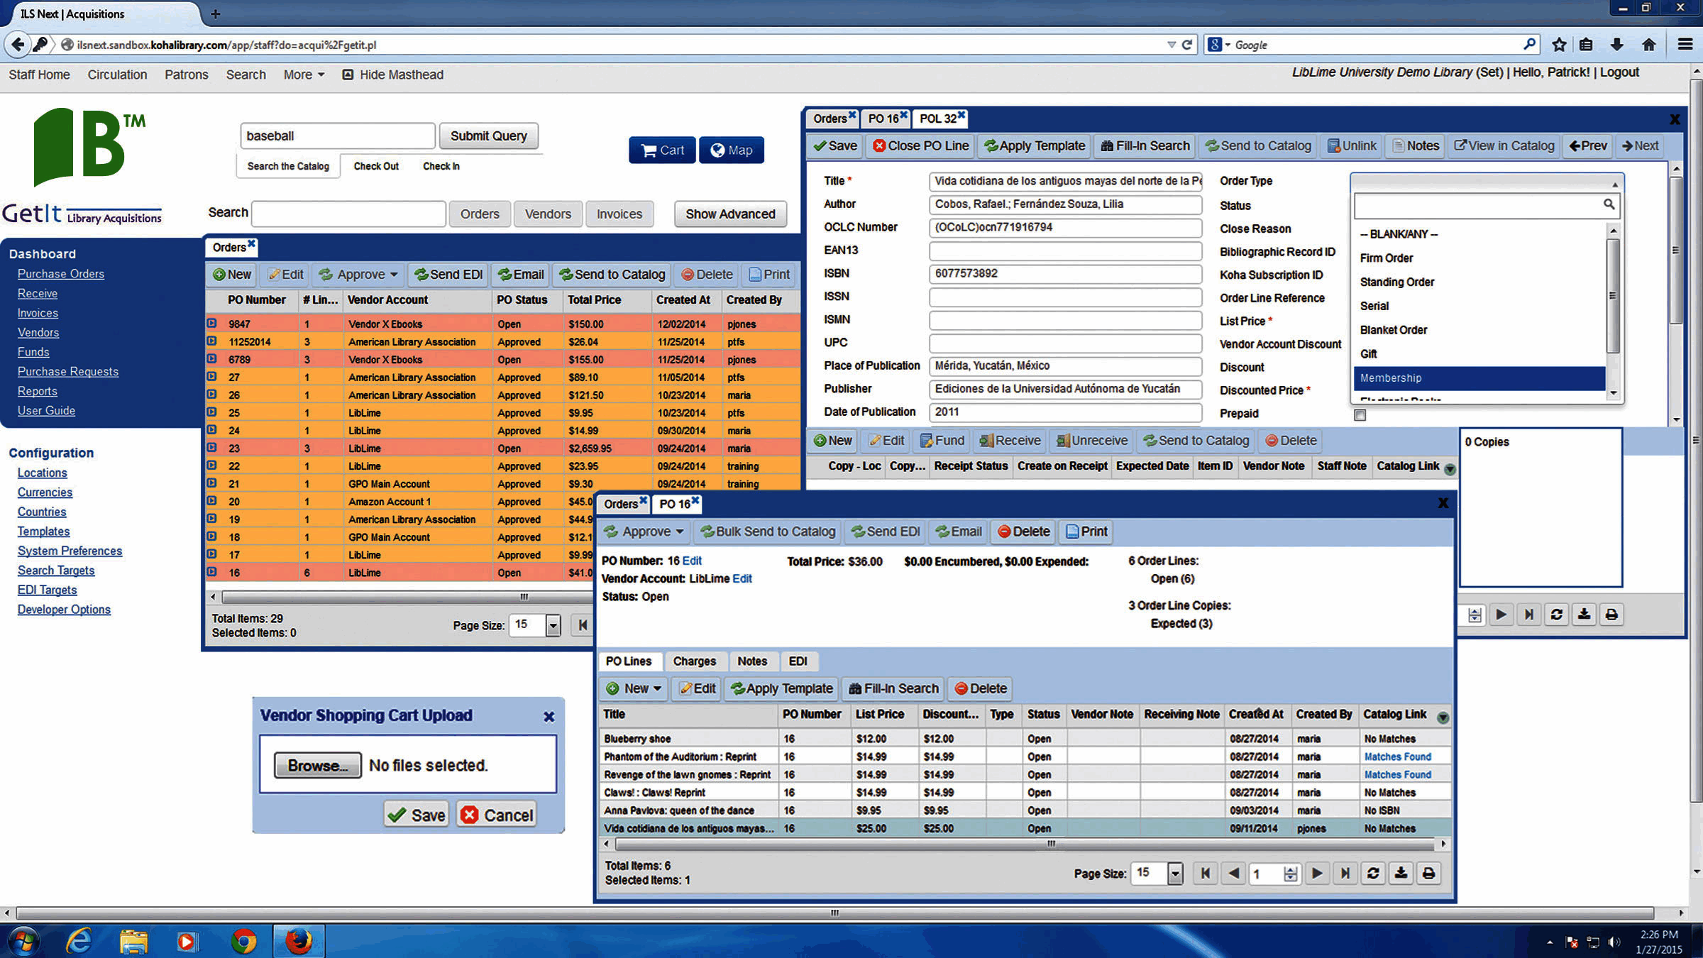Image resolution: width=1703 pixels, height=958 pixels.
Task: Switch to the Charges tab in PO 16
Action: (x=695, y=661)
